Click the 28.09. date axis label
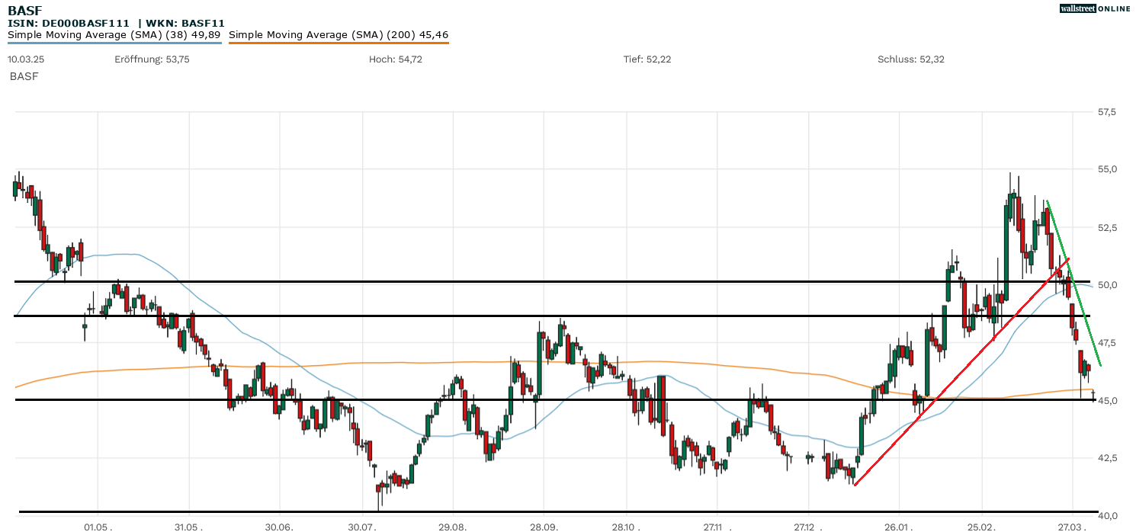 tap(543, 526)
